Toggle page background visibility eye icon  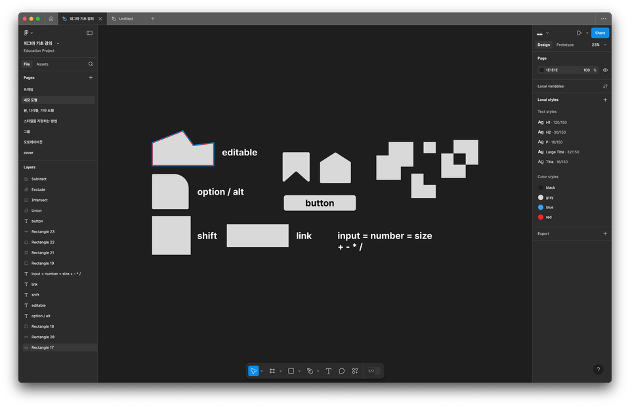pyautogui.click(x=605, y=70)
